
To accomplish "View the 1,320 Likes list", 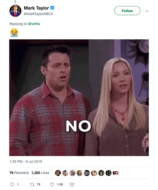I will pyautogui.click(x=40, y=173).
